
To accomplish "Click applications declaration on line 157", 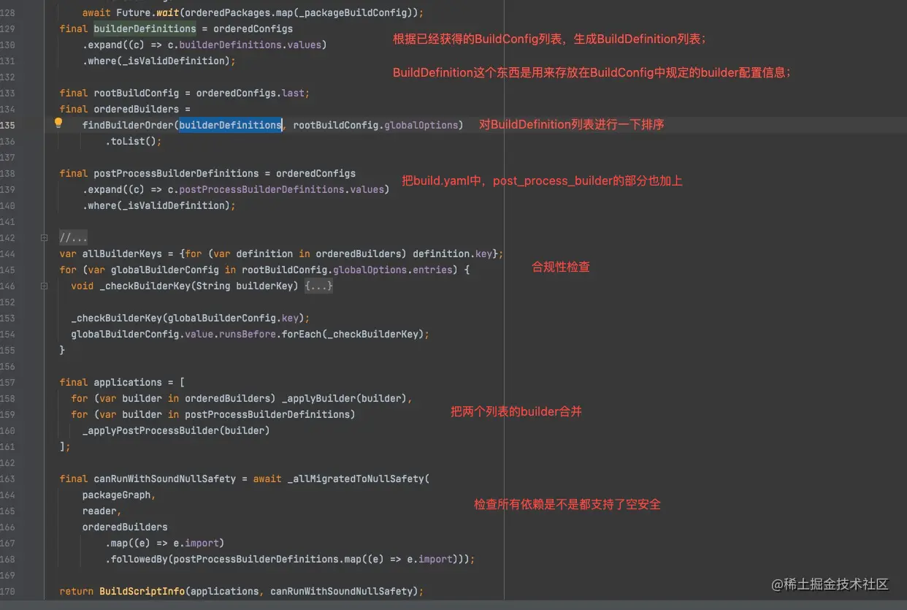I will point(128,382).
